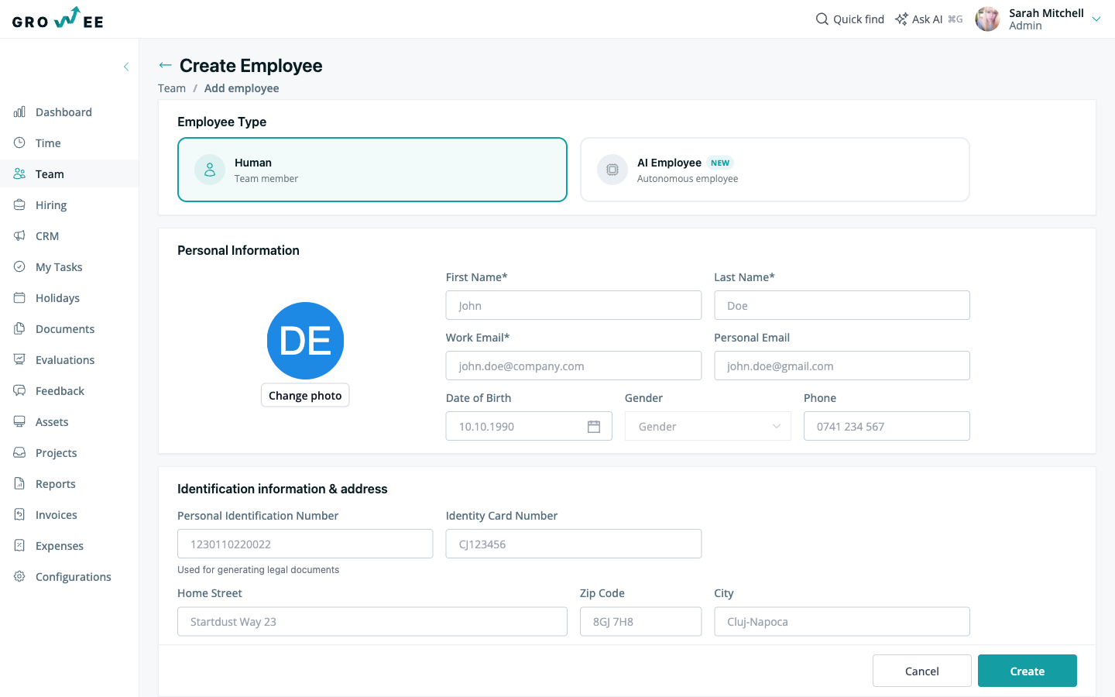This screenshot has width=1115, height=697.
Task: Click Ask AI in the top bar
Action: (x=928, y=19)
